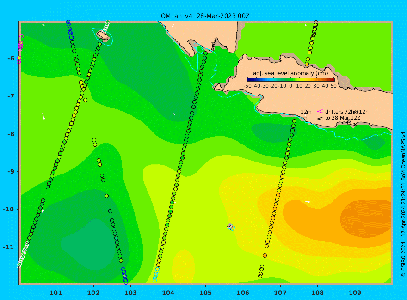This screenshot has width=407, height=300.
Task: Click the BoM OceanMAPS v4 side text
Action: click(x=403, y=156)
